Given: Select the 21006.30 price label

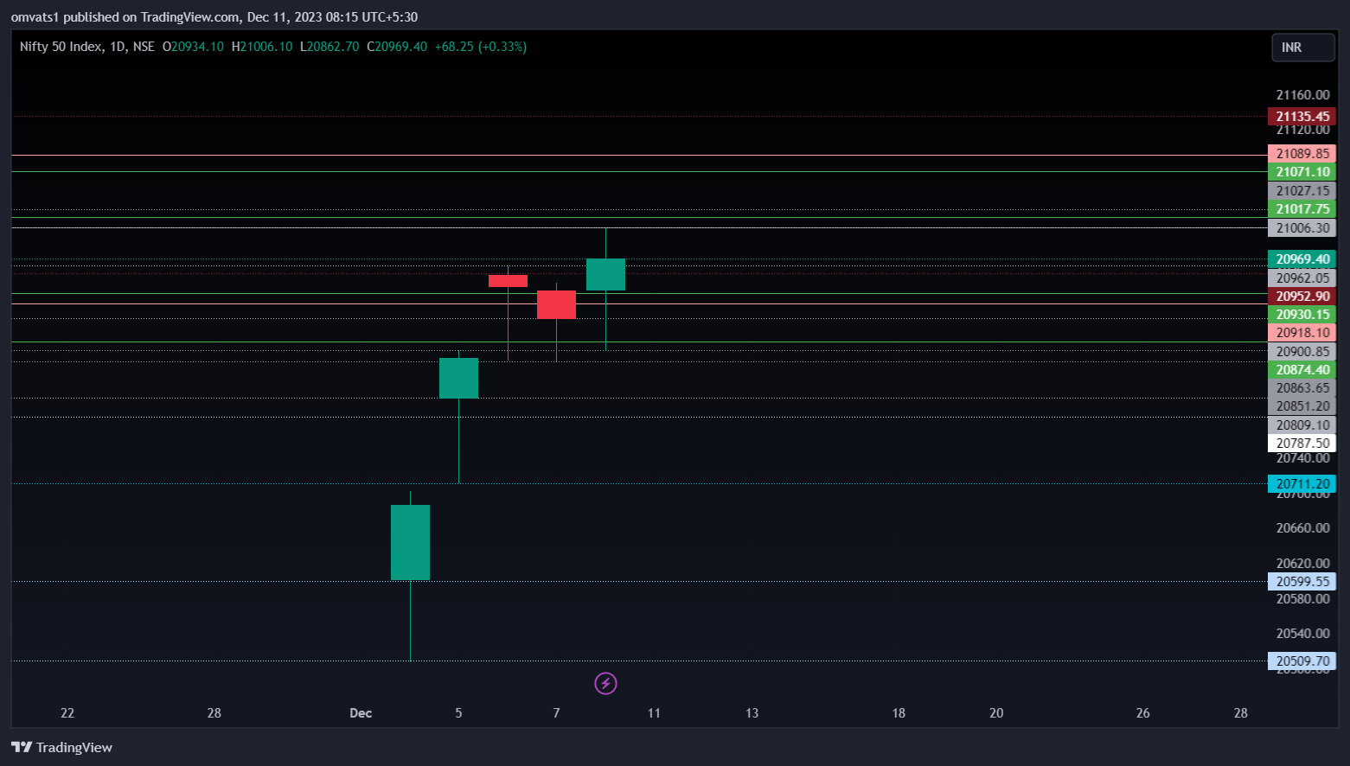Looking at the screenshot, I should (1302, 228).
